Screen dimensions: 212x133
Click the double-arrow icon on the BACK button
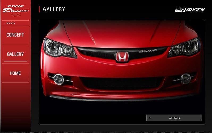point(150,118)
